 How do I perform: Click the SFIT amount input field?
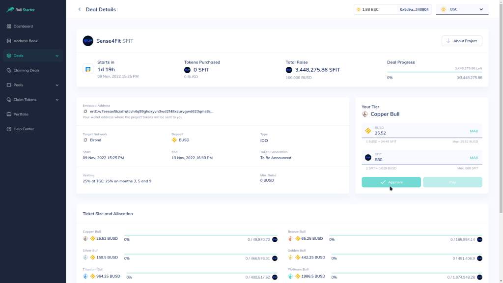(422, 158)
